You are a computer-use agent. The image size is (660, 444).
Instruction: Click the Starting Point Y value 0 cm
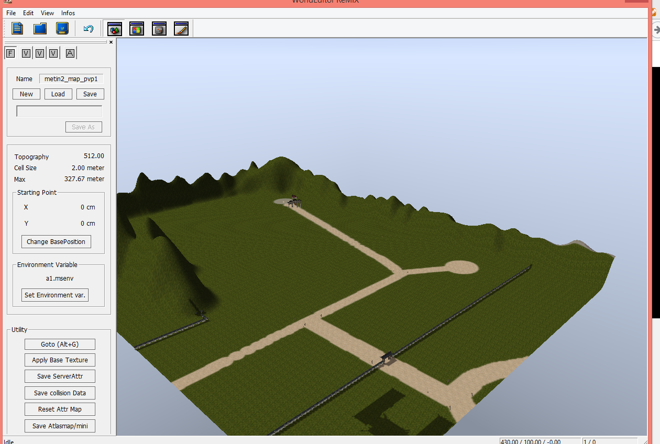click(x=88, y=223)
